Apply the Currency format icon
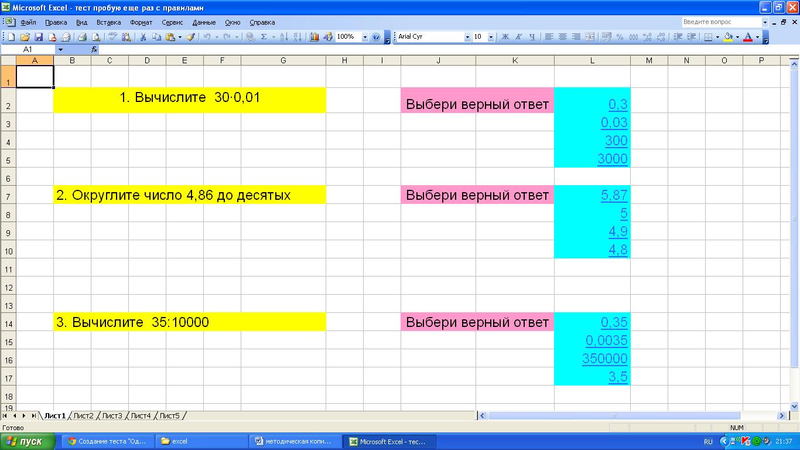The width and height of the screenshot is (800, 450). (606, 37)
